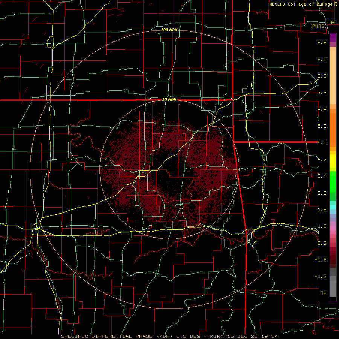Click the 5.8 value on the color scale
The height and width of the screenshot is (339, 339).
tap(322, 126)
